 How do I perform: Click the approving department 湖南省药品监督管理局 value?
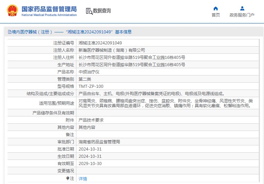(x=99, y=142)
